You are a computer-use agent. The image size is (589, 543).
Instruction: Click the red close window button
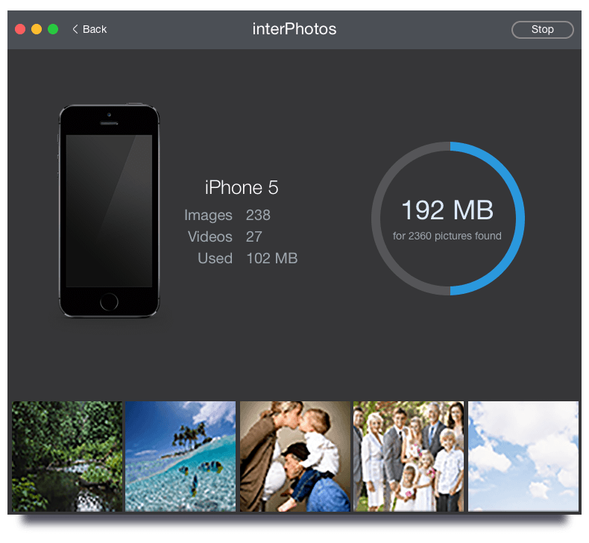[x=20, y=29]
